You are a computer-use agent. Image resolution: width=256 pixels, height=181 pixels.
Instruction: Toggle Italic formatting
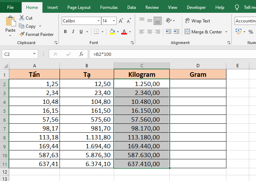tap(73, 32)
